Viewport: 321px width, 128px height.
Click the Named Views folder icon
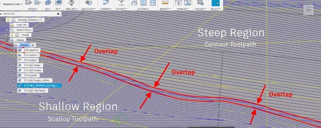pyautogui.click(x=12, y=30)
